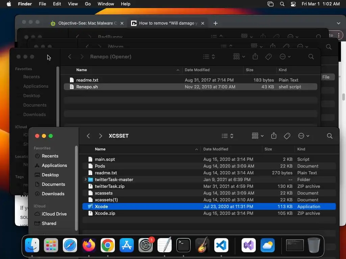
Task: Open Visual Studio Code from the Dock
Action: (x=221, y=245)
